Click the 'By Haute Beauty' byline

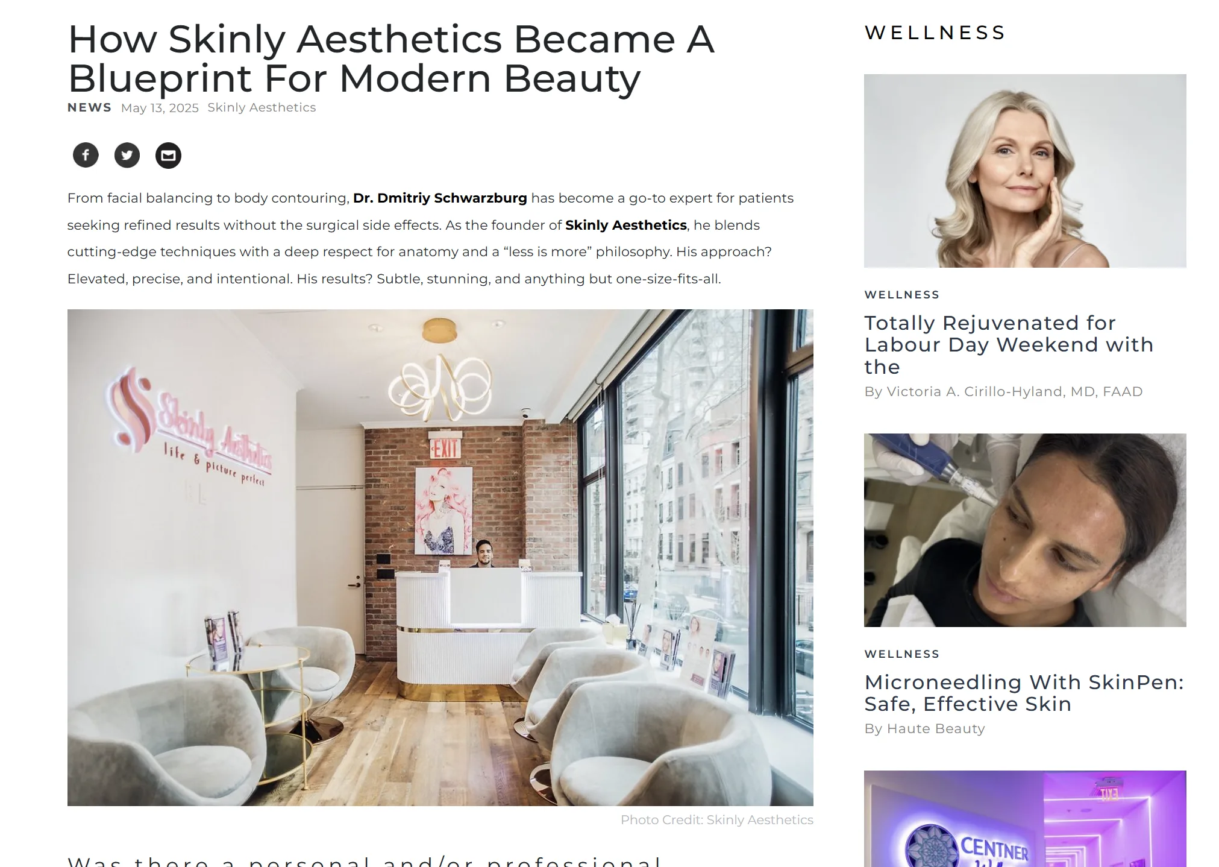pyautogui.click(x=924, y=729)
